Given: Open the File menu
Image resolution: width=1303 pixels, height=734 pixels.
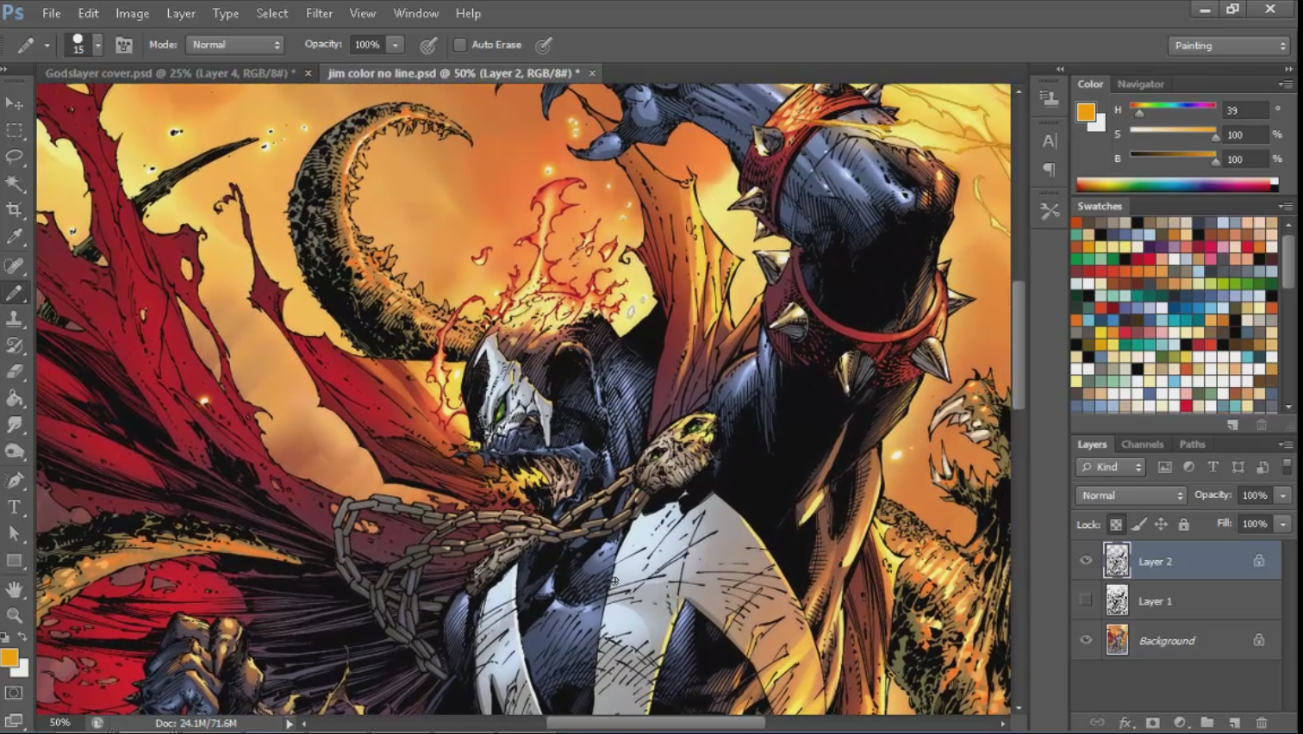Looking at the screenshot, I should click(x=52, y=13).
